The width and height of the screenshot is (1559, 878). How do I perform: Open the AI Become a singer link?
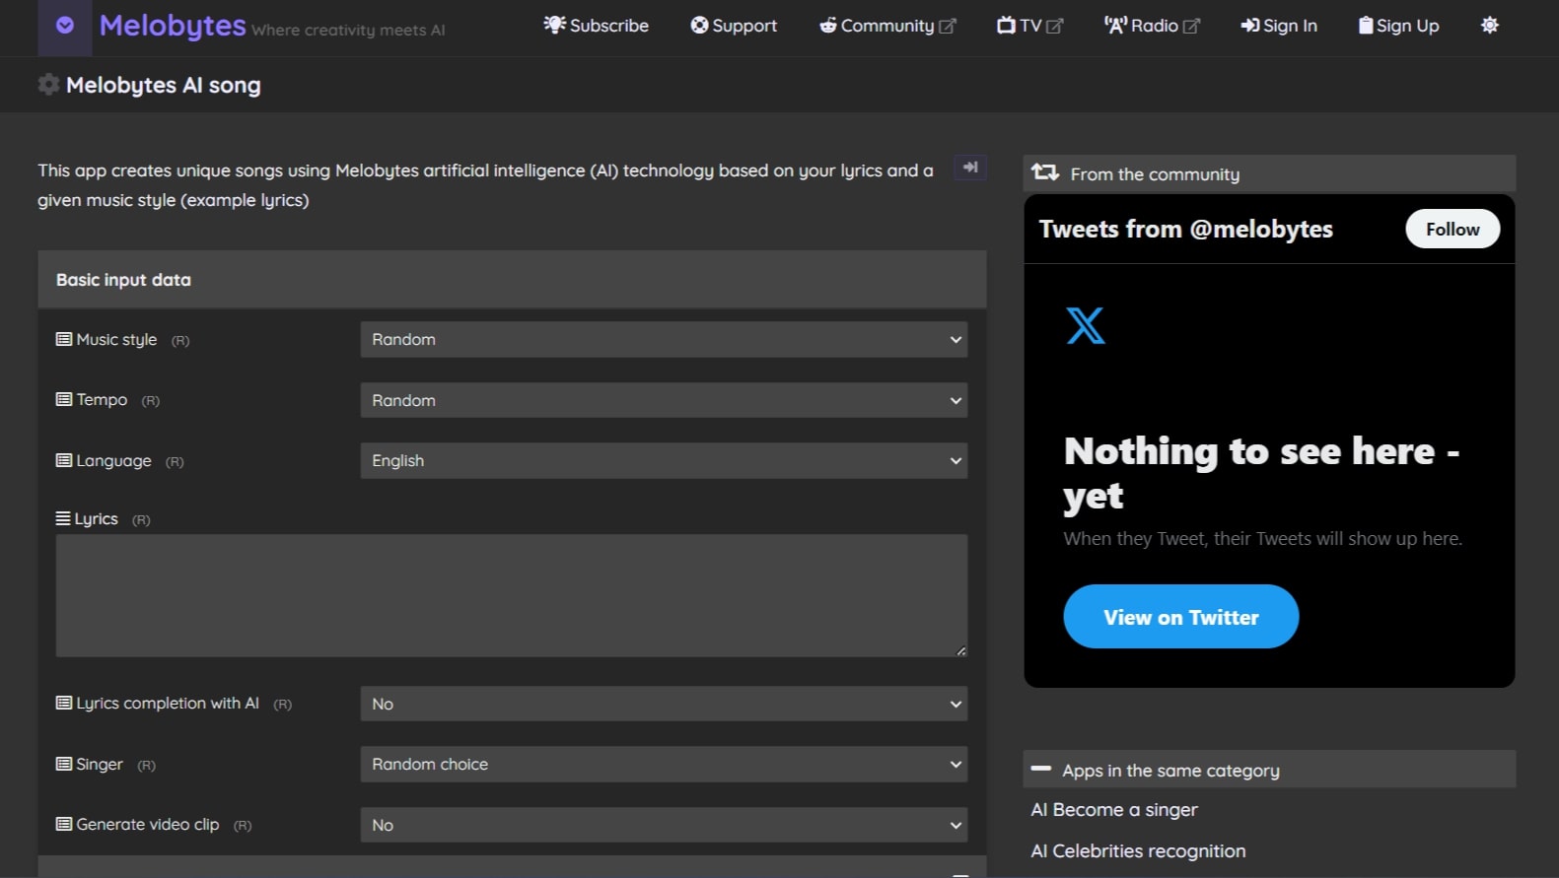pyautogui.click(x=1114, y=810)
